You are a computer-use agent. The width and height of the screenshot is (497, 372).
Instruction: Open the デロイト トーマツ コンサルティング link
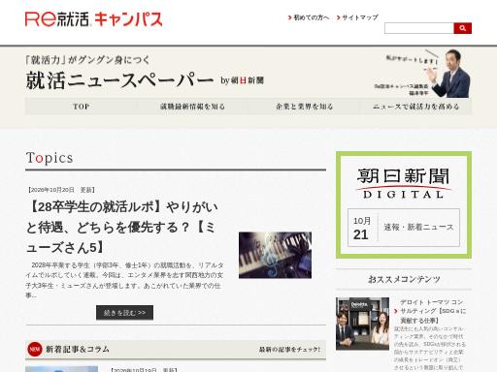pyautogui.click(x=433, y=311)
